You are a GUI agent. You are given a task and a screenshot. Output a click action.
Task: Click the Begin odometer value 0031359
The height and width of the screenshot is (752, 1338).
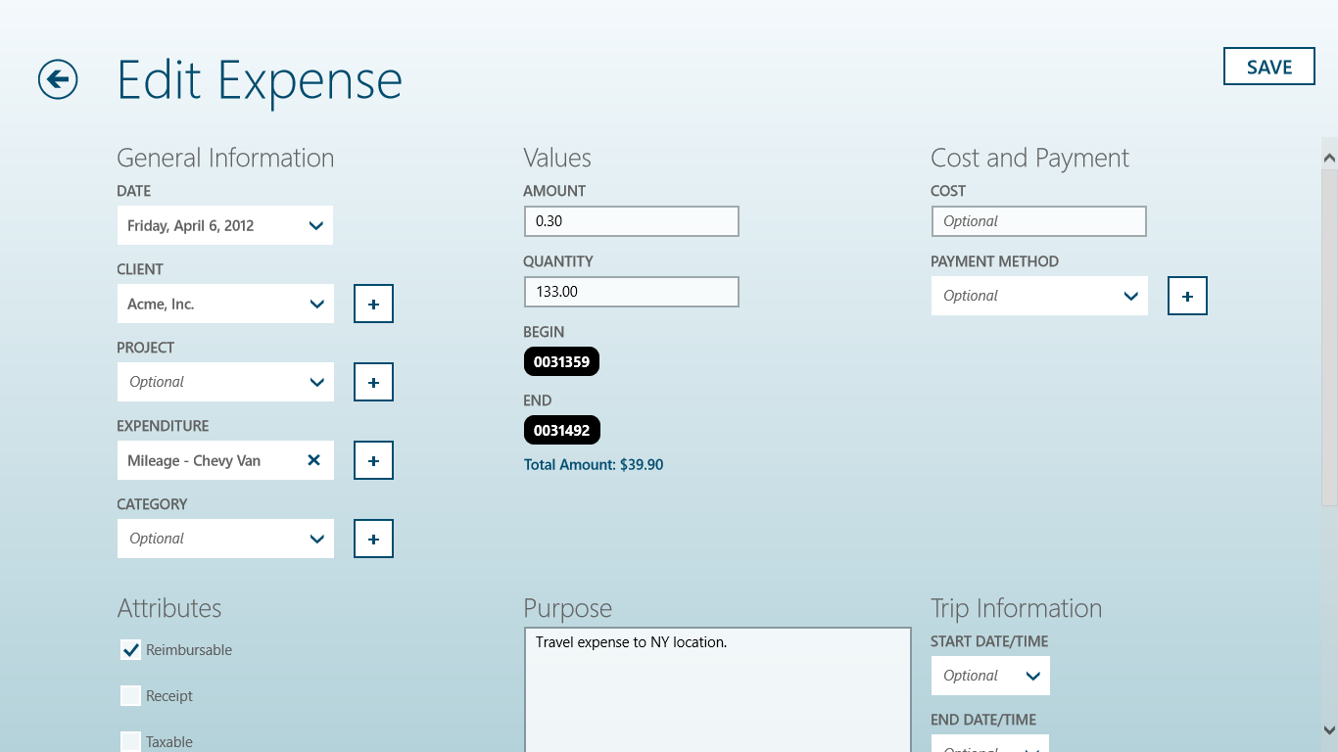coord(561,362)
